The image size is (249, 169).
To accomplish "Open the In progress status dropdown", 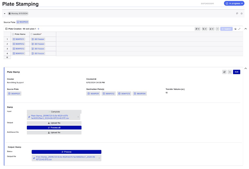I will point(234,3).
